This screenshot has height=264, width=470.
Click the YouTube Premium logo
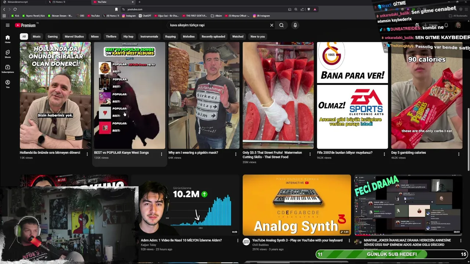25,25
